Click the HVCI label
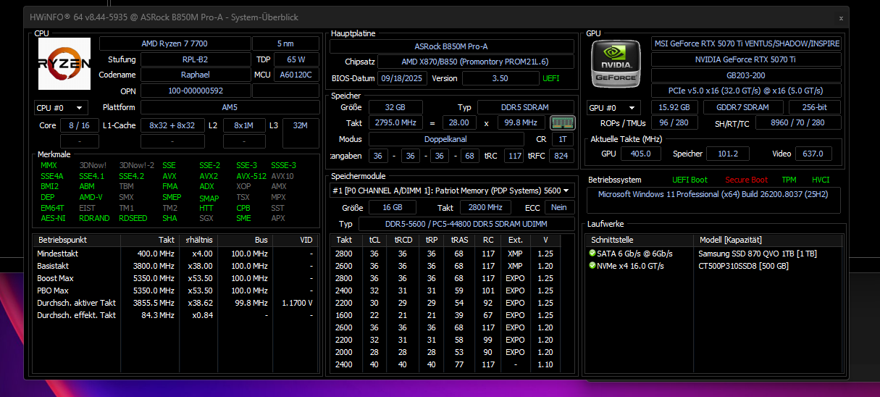Viewport: 880px width, 397px height. [821, 180]
